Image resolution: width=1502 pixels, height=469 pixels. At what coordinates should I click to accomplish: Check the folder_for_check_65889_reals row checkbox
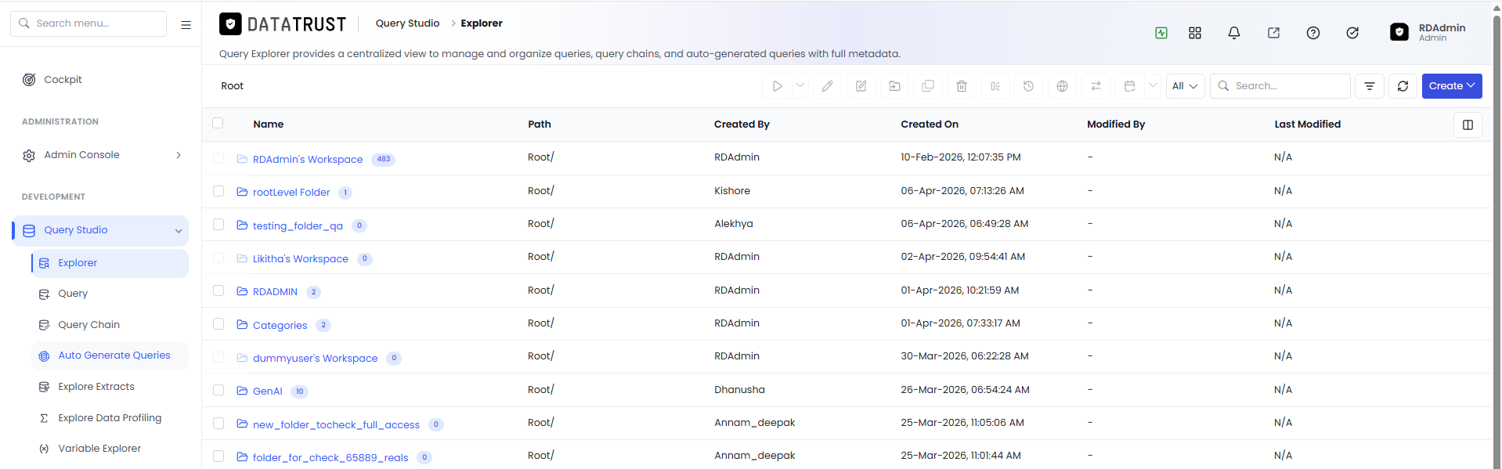pos(218,456)
